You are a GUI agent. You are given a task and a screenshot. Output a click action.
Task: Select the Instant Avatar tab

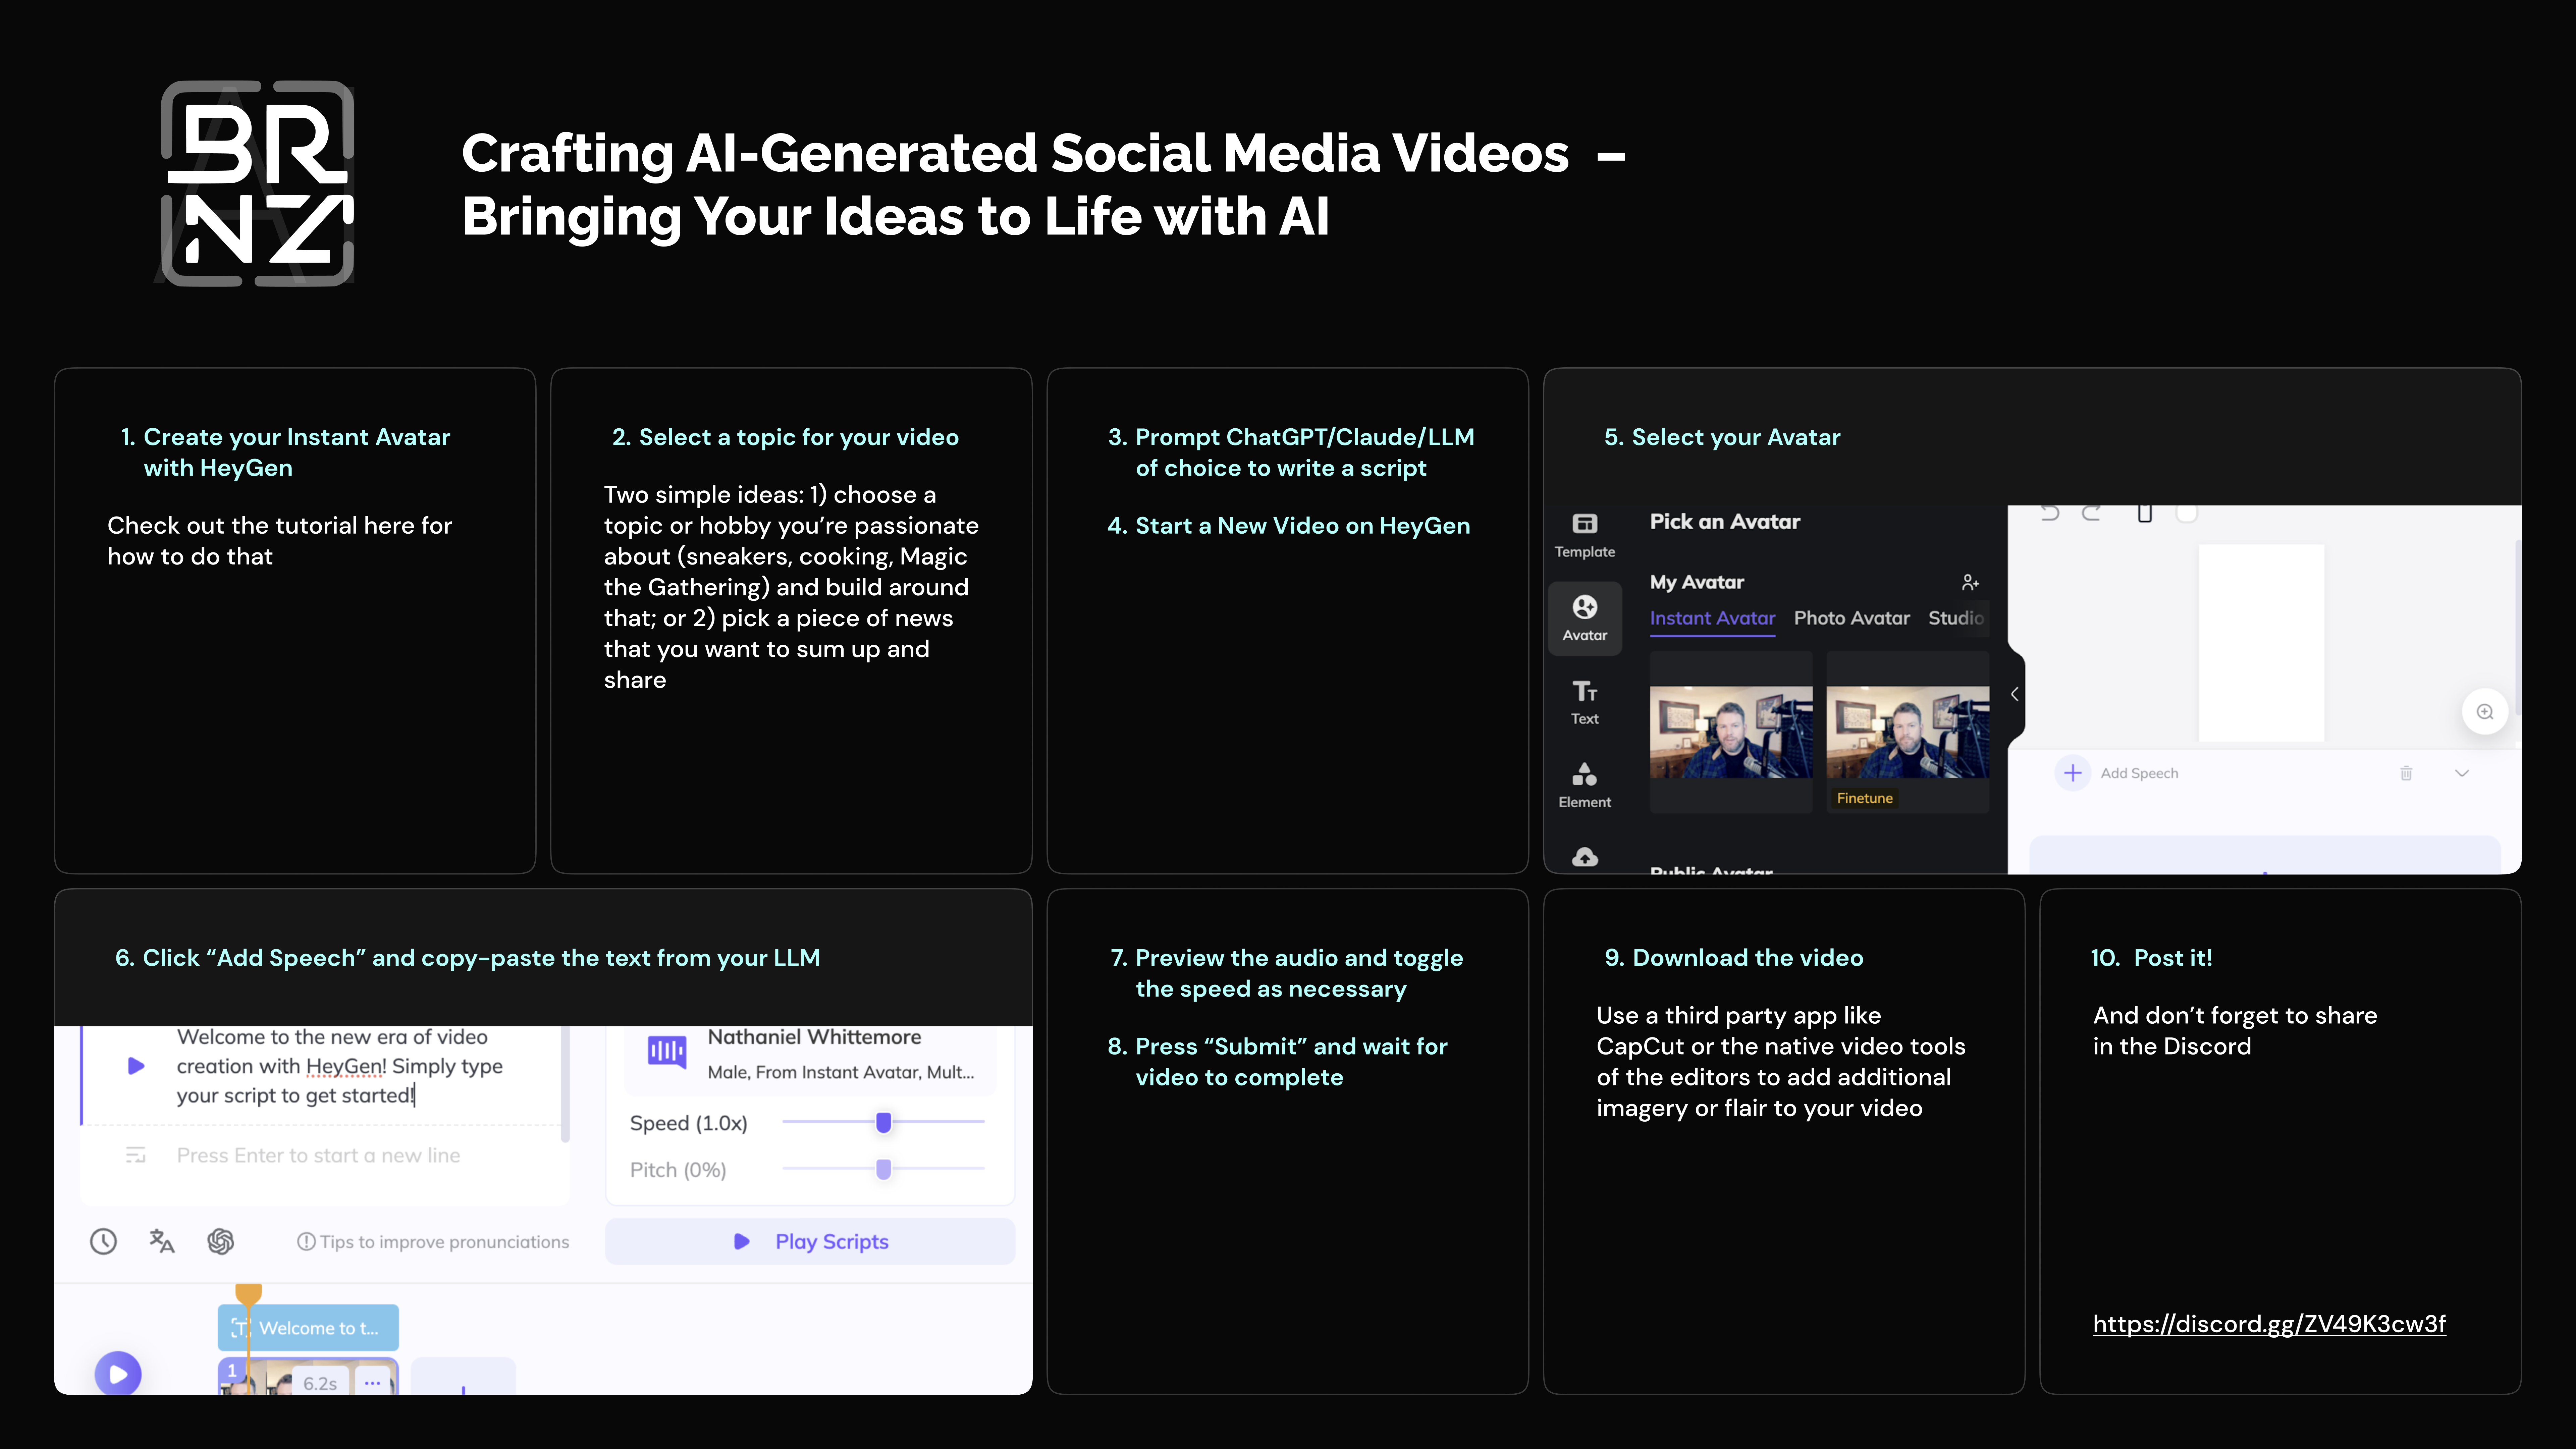(x=1713, y=618)
